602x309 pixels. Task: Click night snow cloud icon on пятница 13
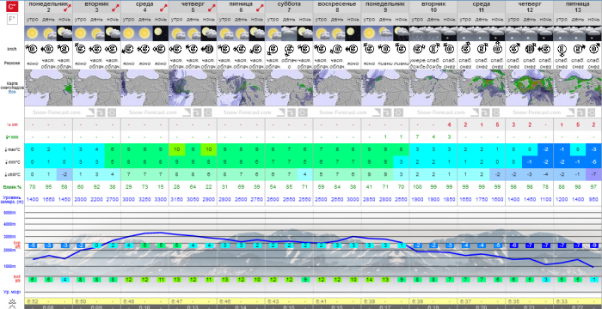coord(594,33)
